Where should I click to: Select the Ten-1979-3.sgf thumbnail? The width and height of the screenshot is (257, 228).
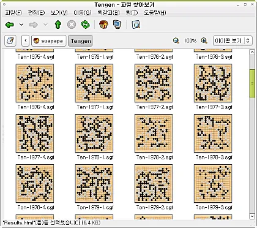click(213, 183)
